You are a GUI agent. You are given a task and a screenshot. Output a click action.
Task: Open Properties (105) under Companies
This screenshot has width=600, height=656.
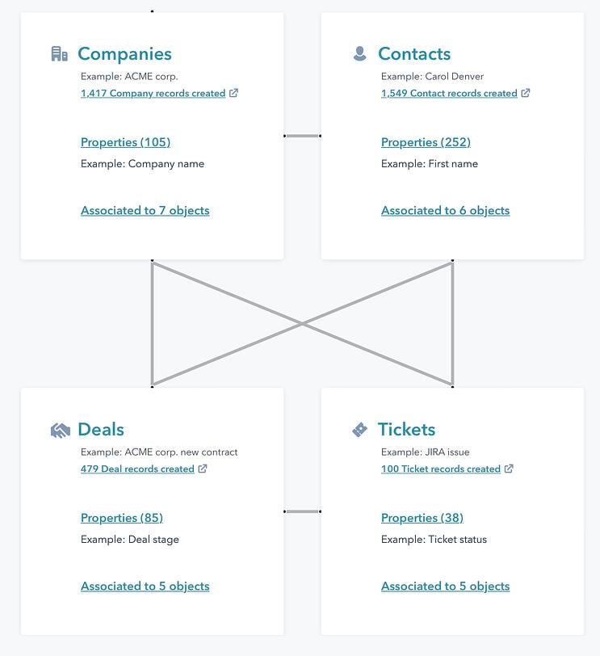click(125, 141)
